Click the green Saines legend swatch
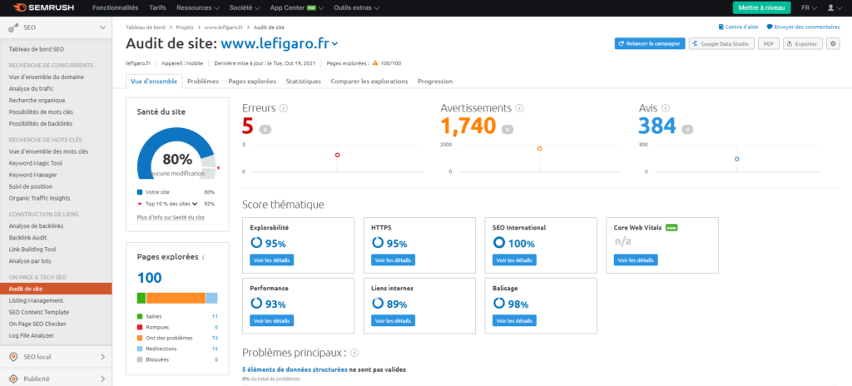 tap(140, 316)
